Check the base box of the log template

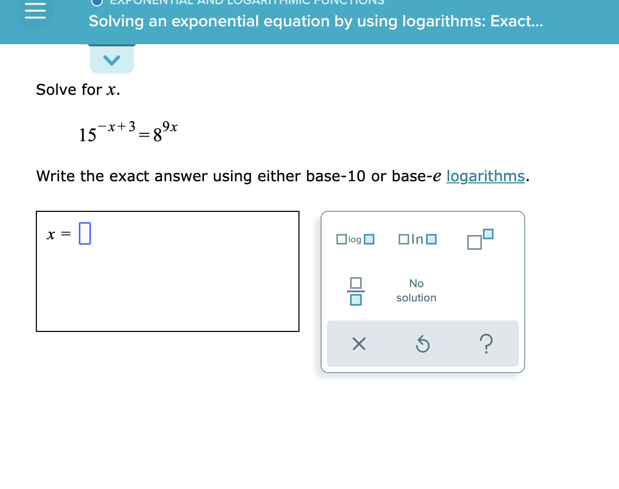point(342,239)
